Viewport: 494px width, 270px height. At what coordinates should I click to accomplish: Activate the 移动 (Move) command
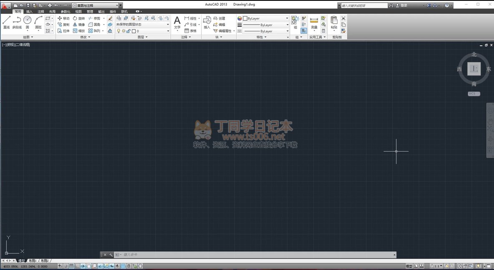[x=63, y=18]
